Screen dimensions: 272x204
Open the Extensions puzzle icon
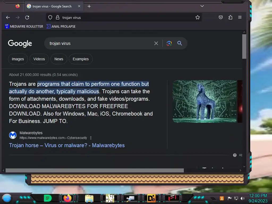(230, 17)
